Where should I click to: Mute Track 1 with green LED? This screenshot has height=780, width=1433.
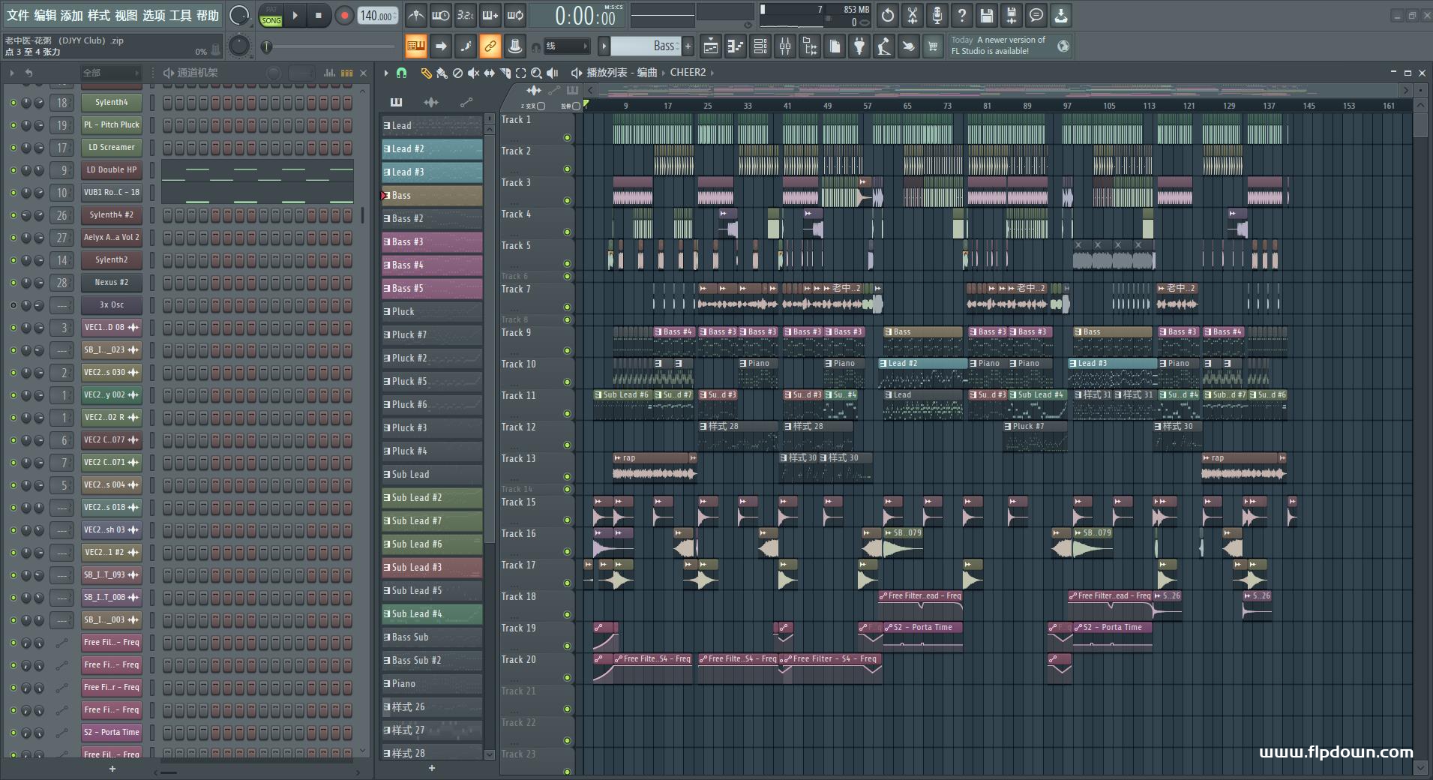[567, 137]
